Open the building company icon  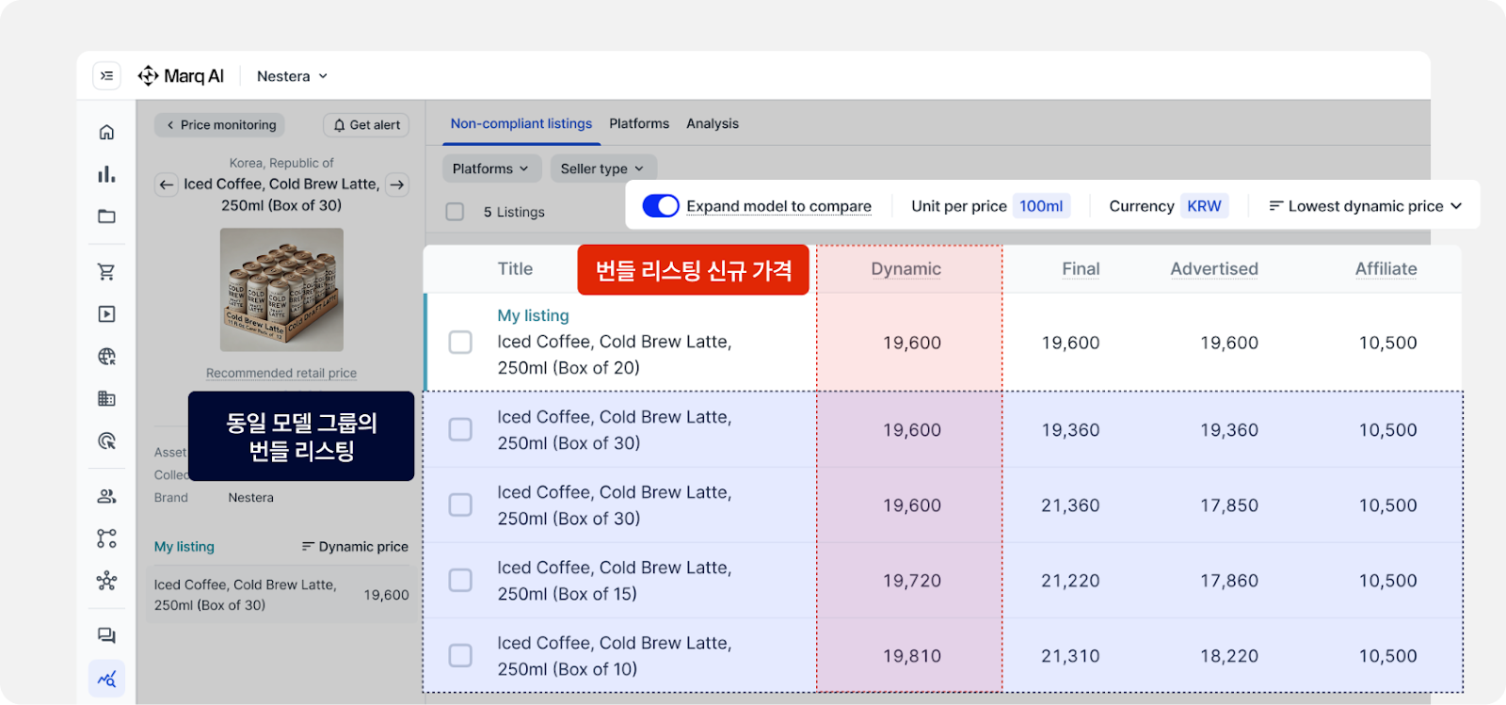106,399
